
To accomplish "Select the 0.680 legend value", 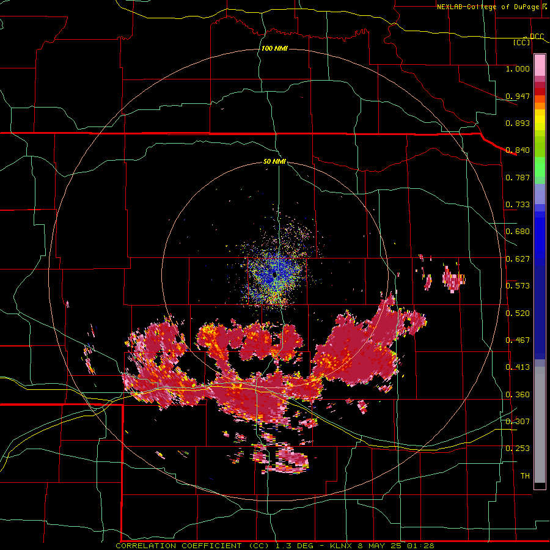I will (518, 232).
